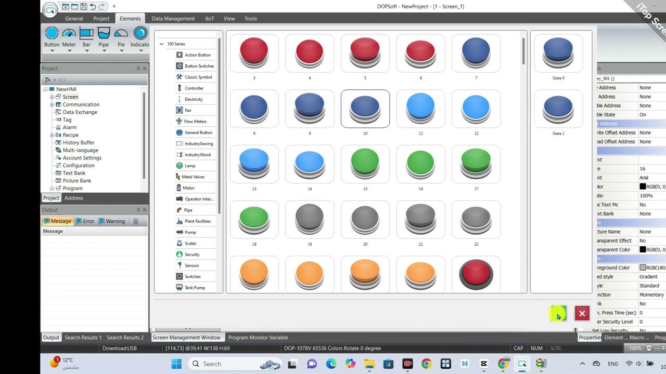Image resolution: width=666 pixels, height=374 pixels.
Task: Open Microsoft Edge from the taskbar
Action: (331, 364)
